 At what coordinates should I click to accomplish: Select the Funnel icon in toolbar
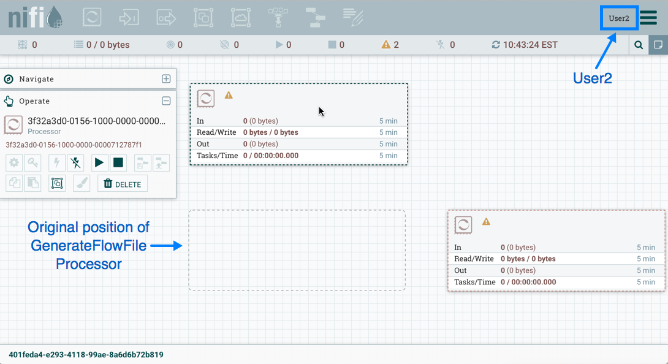click(278, 17)
